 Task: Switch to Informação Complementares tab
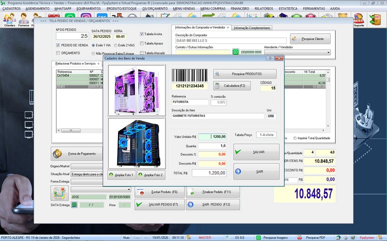(x=252, y=28)
